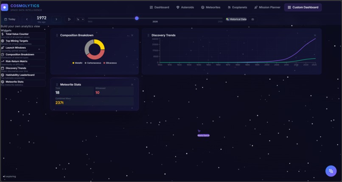Viewport: 342px width, 182px height.
Task: Click the dollar icon beside Total Value Counter
Action: [3, 34]
